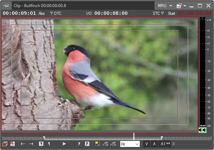214x150 pixels.
Task: Open the Fit zoom level dropdown
Action: (130, 144)
